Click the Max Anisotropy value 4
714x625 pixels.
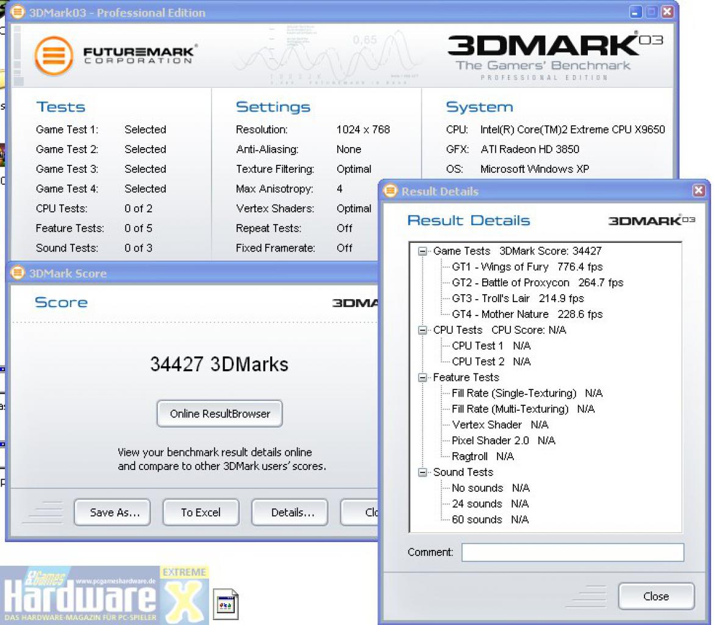(x=340, y=189)
